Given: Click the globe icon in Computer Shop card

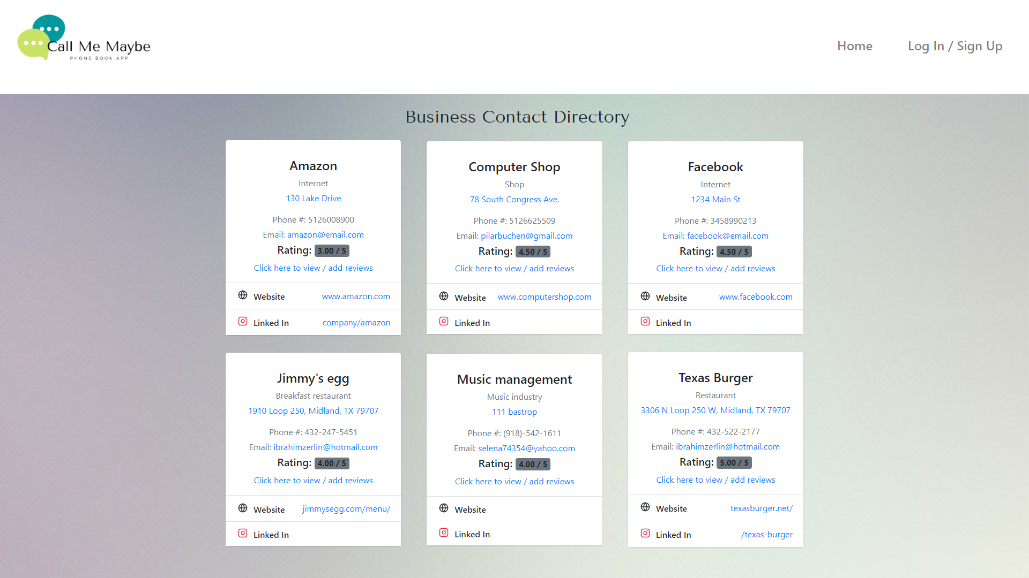Looking at the screenshot, I should 444,296.
